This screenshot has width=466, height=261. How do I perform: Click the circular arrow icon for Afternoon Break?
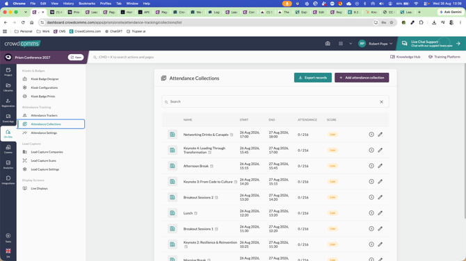pyautogui.click(x=371, y=166)
